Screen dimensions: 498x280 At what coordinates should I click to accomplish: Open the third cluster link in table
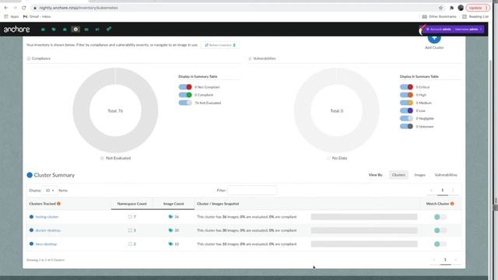click(x=47, y=244)
